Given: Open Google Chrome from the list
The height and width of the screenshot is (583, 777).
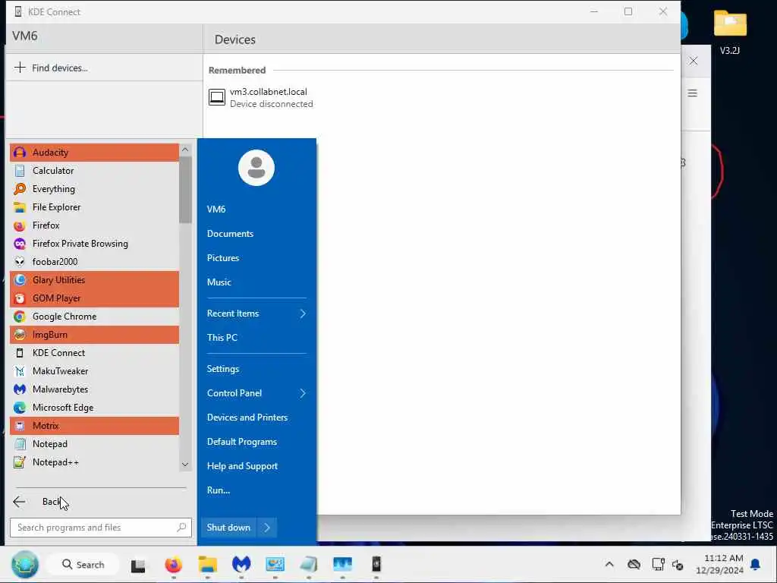Looking at the screenshot, I should pos(94,317).
